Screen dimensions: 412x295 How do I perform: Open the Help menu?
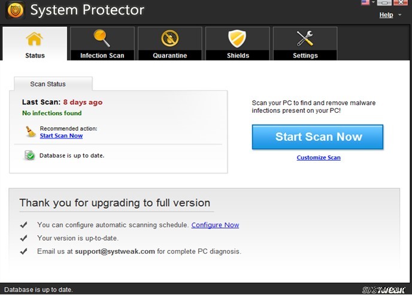point(386,15)
